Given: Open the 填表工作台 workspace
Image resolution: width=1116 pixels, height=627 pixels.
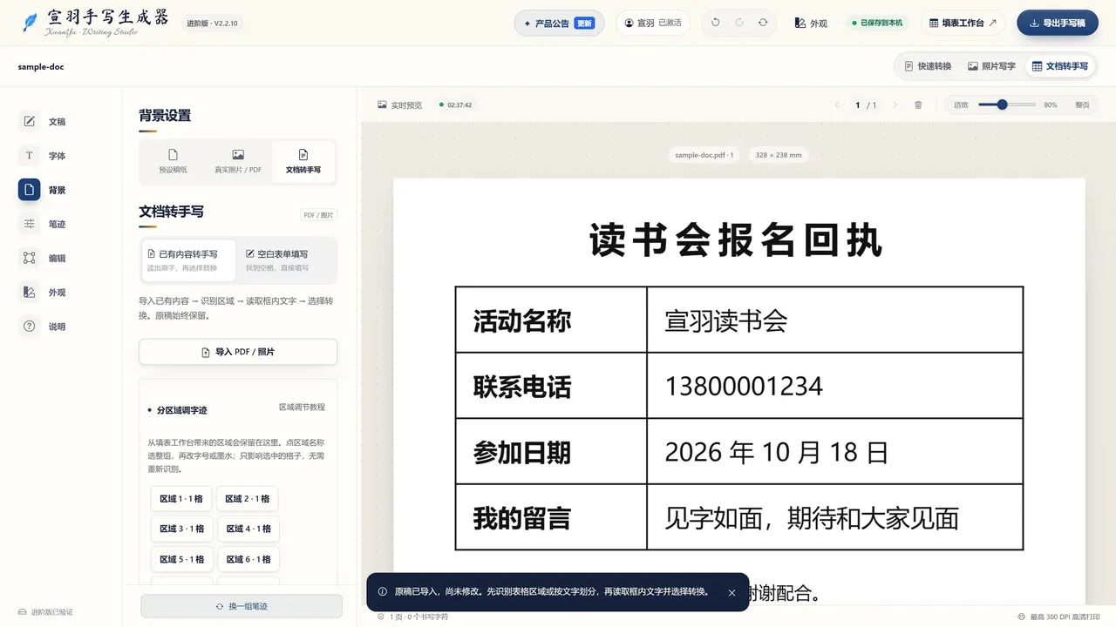Looking at the screenshot, I should [963, 23].
